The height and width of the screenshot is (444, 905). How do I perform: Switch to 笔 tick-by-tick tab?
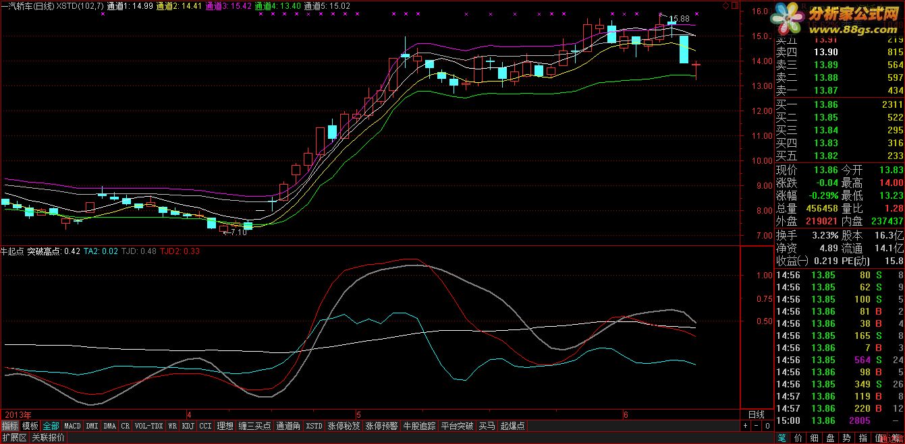[x=781, y=438]
